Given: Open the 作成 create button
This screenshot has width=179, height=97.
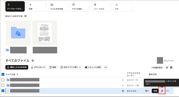Looking at the screenshot, I should (36, 6).
